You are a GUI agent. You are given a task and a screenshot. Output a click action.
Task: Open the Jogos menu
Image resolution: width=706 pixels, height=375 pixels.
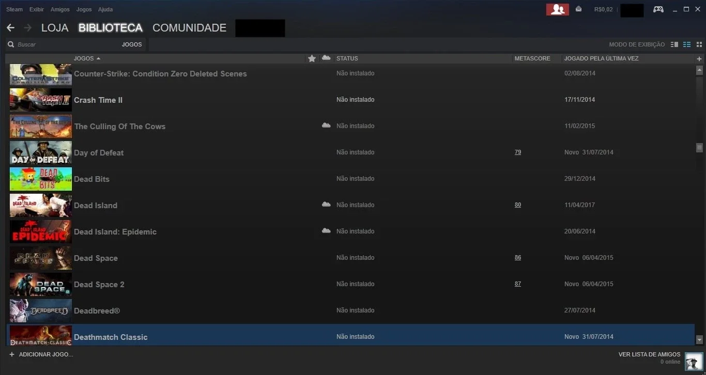point(84,9)
